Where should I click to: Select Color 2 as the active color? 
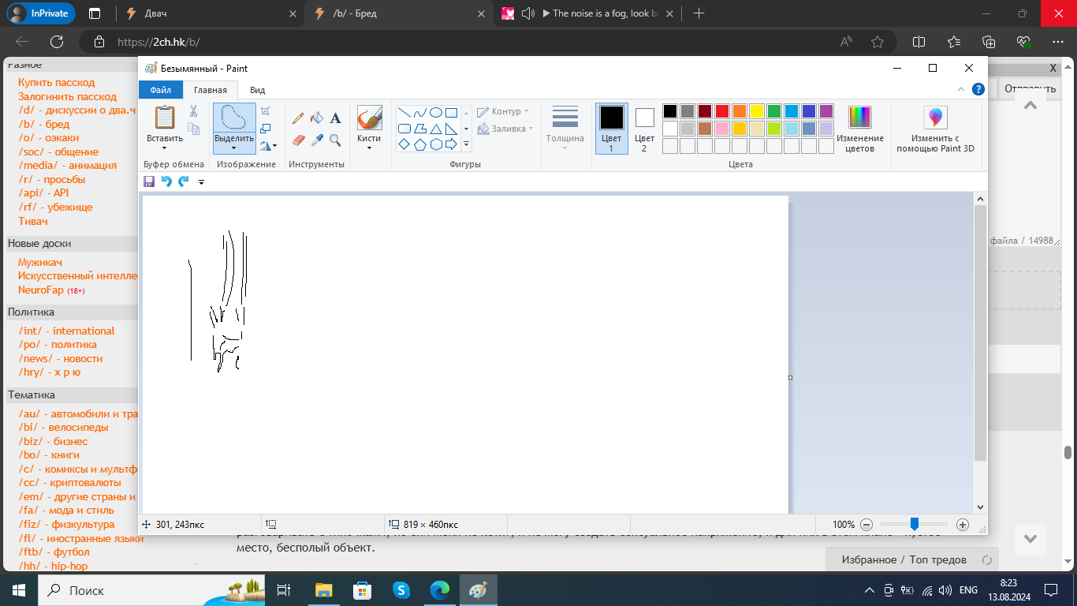point(644,129)
